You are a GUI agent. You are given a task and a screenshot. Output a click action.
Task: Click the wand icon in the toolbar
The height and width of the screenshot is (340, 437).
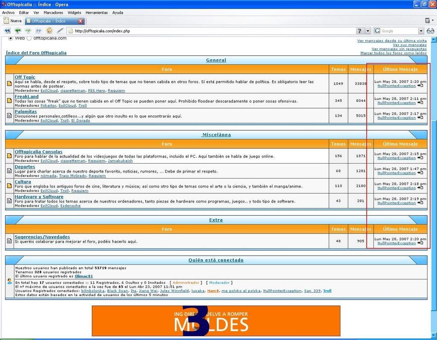coord(60,31)
